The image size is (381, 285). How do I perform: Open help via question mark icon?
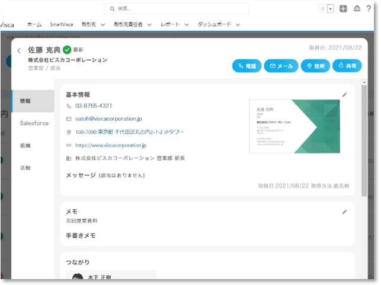369,9
